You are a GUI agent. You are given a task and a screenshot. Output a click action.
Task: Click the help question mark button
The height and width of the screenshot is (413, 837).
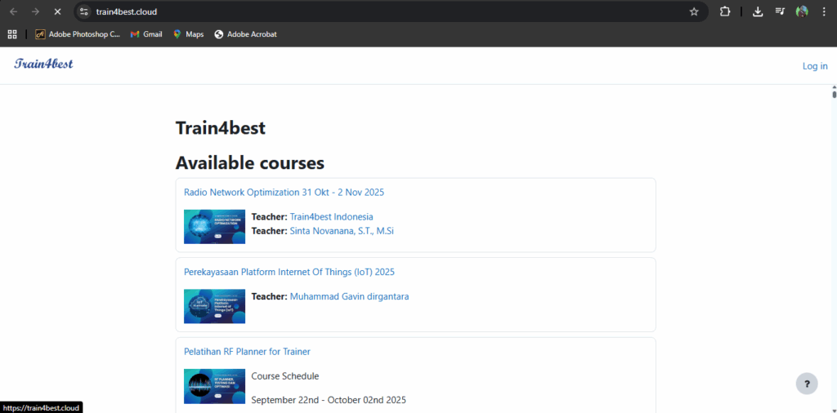point(807,384)
